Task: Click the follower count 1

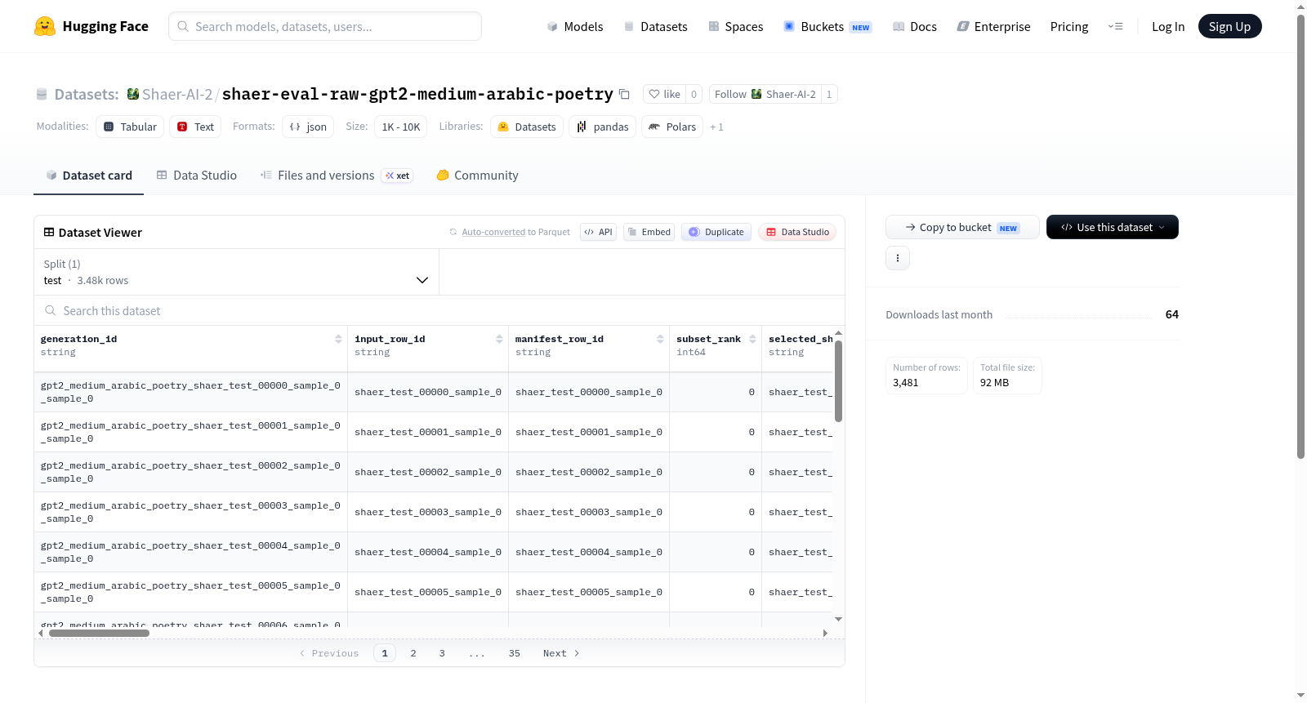Action: (829, 94)
